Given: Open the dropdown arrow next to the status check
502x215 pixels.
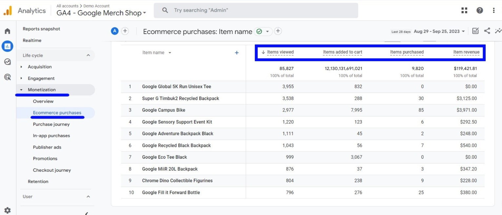Looking at the screenshot, I should (x=267, y=31).
